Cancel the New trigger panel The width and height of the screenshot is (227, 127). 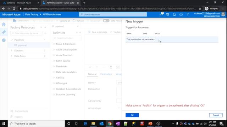tap(216, 115)
